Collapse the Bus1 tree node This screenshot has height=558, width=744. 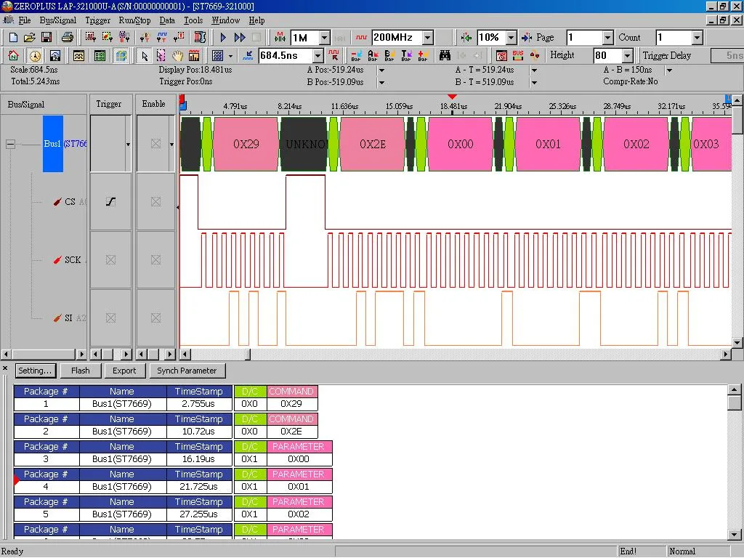click(10, 144)
